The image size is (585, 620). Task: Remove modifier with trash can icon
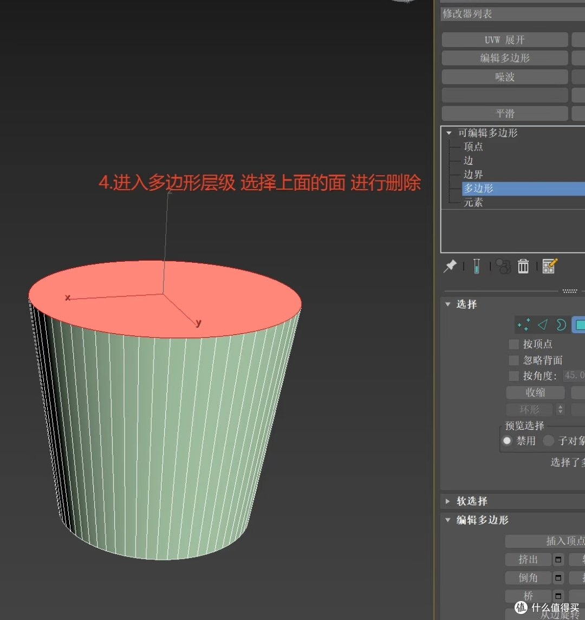(x=523, y=266)
